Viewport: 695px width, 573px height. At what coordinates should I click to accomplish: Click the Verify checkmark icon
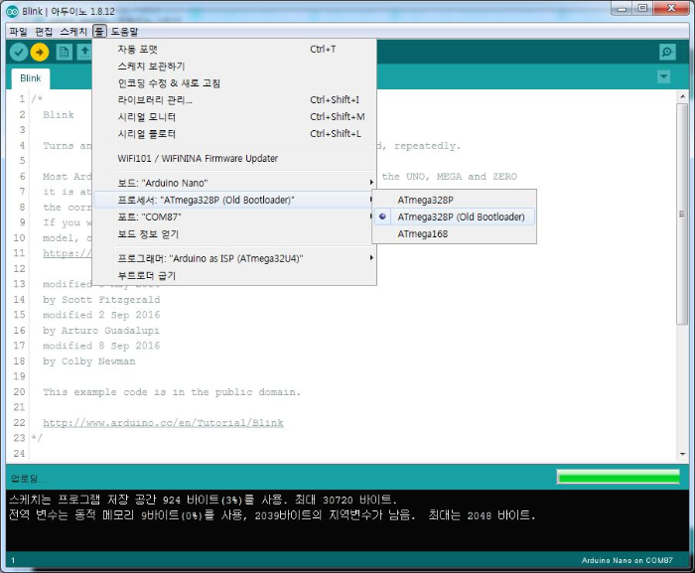pos(19,53)
